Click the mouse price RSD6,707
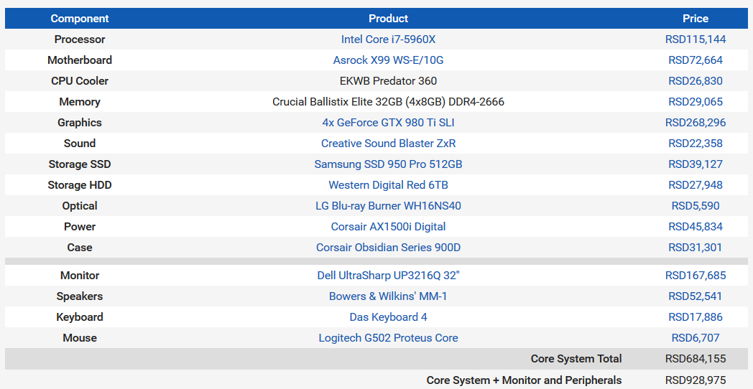The image size is (753, 389). 696,337
